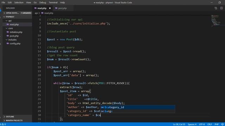Open the Debug menu
Screen dimensions: 225x126
click(x=43, y=2)
